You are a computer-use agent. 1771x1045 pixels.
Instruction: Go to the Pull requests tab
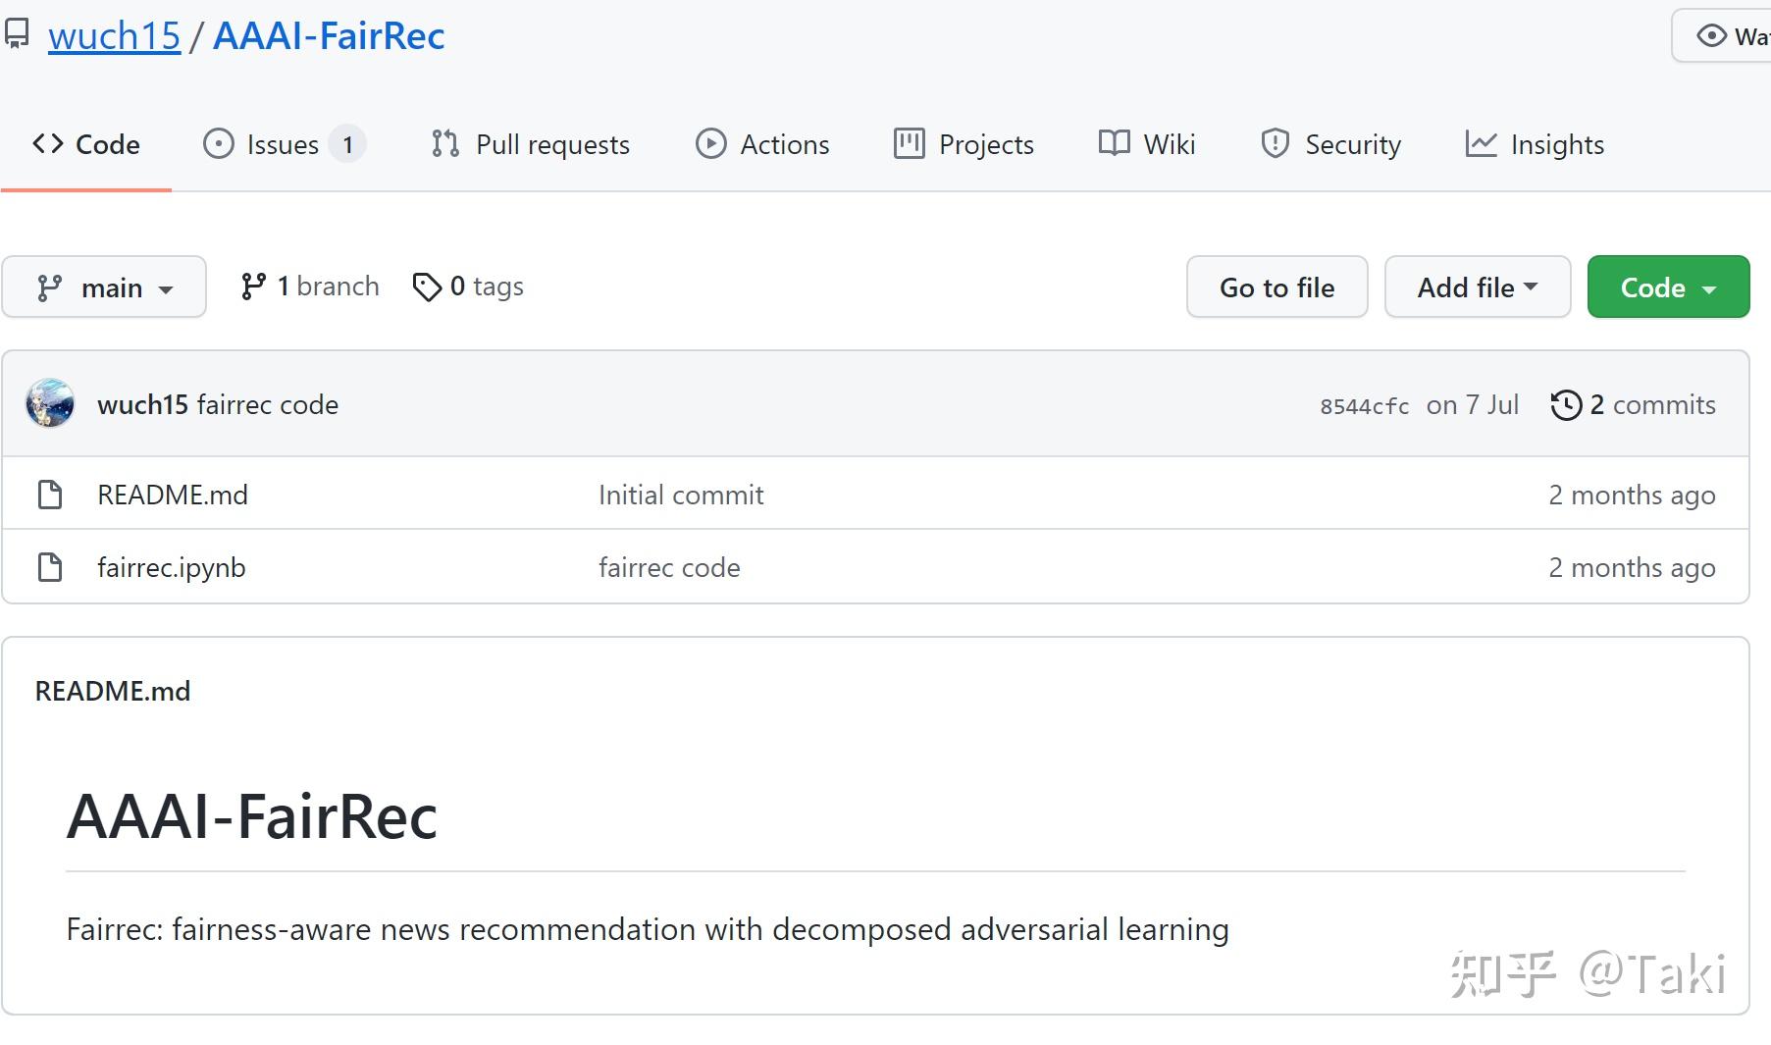pyautogui.click(x=531, y=144)
